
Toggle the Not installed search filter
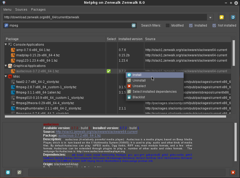(x=214, y=26)
